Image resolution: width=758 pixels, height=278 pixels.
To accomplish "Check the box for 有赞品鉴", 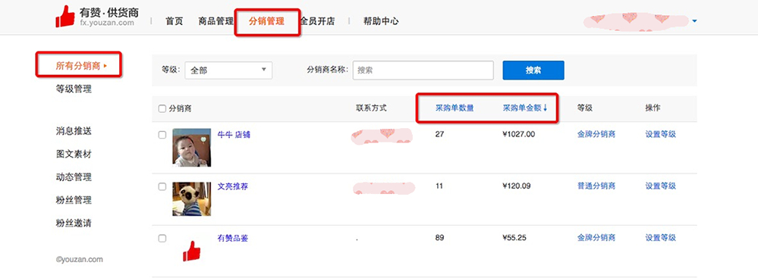I will tap(162, 238).
